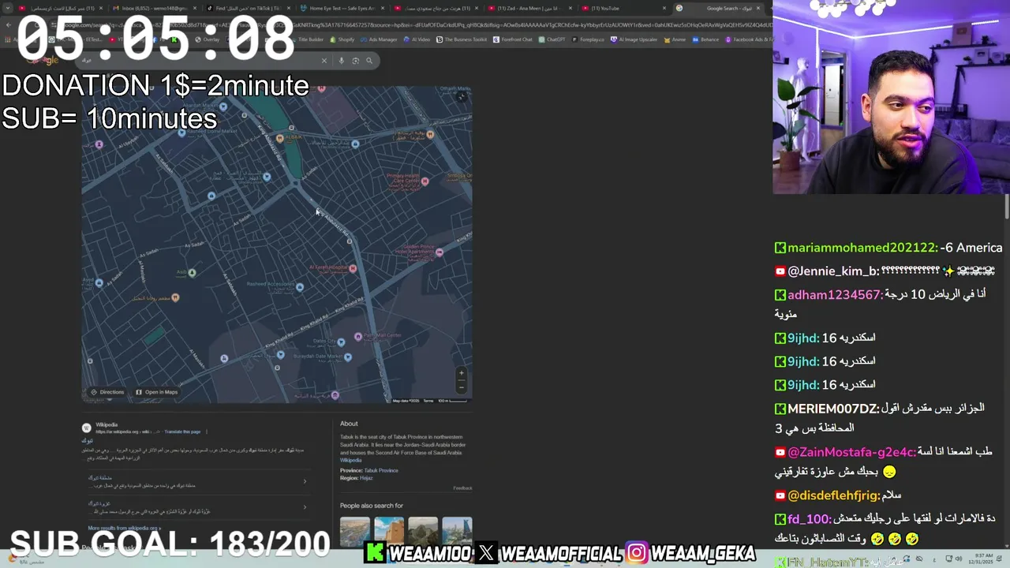This screenshot has height=568, width=1010.
Task: Expand the map with the top-right fullscreen icon
Action: click(462, 97)
